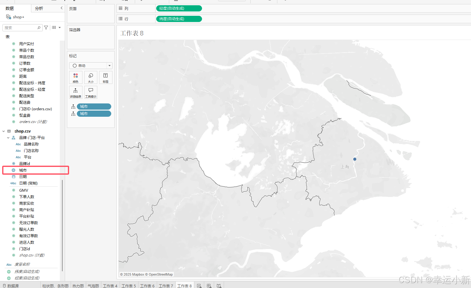Click the new worksheet icon
Viewport: 471px width, 288px height.
(199, 286)
